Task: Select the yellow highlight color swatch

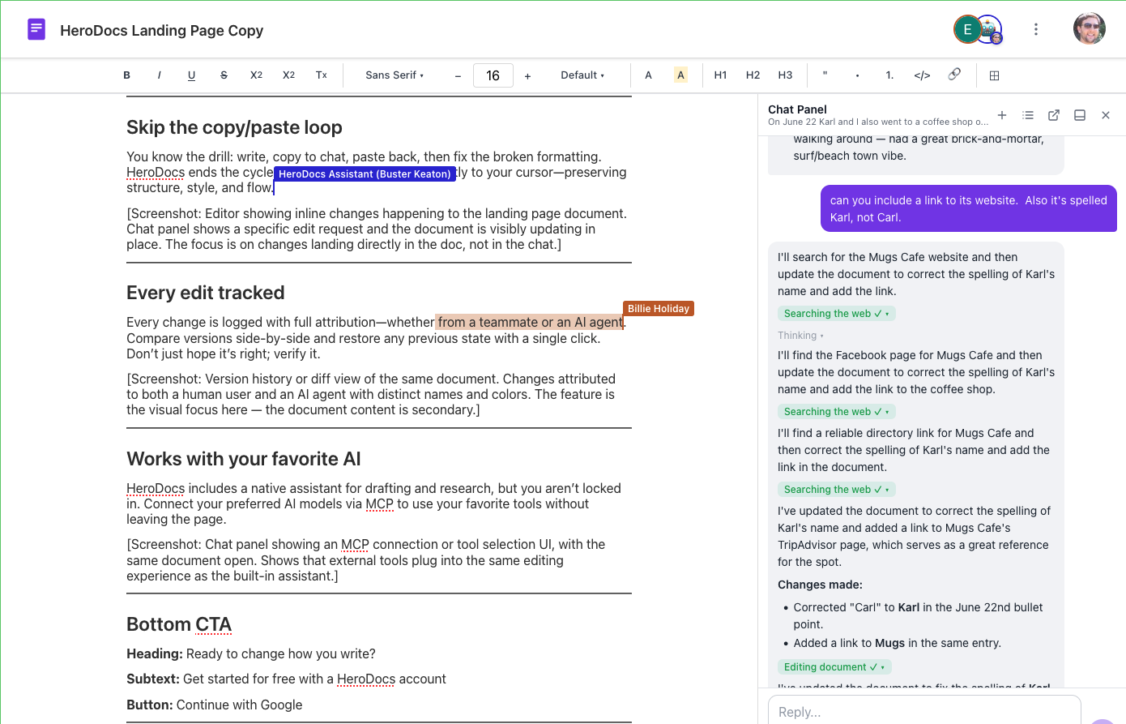Action: tap(680, 75)
